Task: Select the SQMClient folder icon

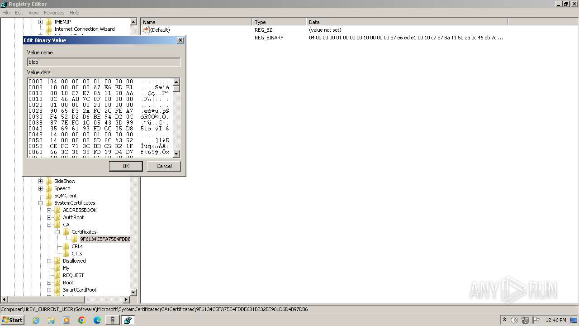Action: 49,196
